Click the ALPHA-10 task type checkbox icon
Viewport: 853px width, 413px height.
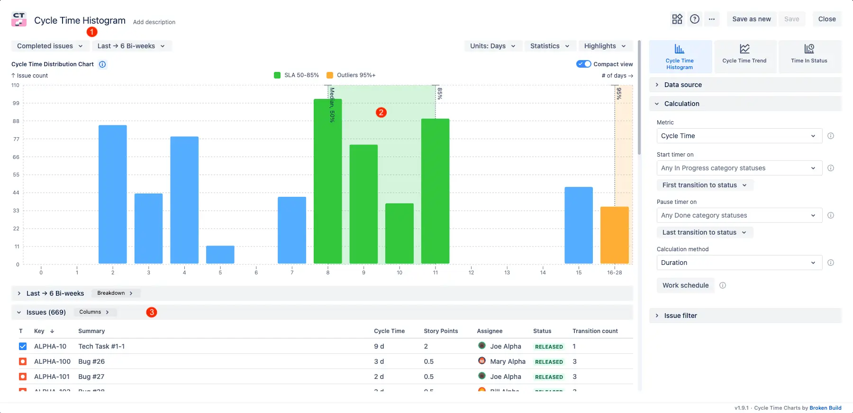tap(22, 346)
